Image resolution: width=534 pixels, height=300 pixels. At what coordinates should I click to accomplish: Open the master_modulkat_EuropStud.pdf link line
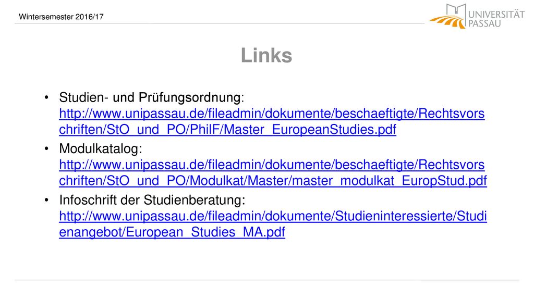(273, 181)
